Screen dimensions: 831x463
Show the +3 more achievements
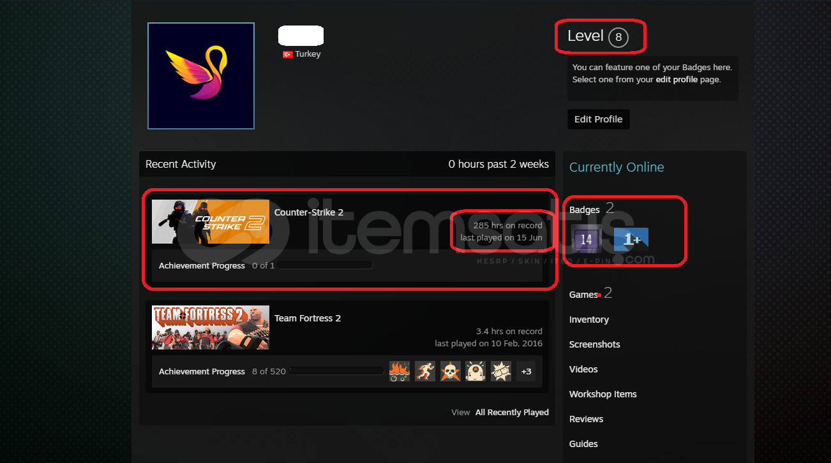(526, 371)
